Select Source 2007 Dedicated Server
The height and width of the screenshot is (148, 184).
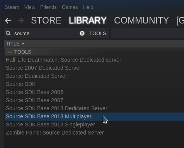click(x=94, y=68)
